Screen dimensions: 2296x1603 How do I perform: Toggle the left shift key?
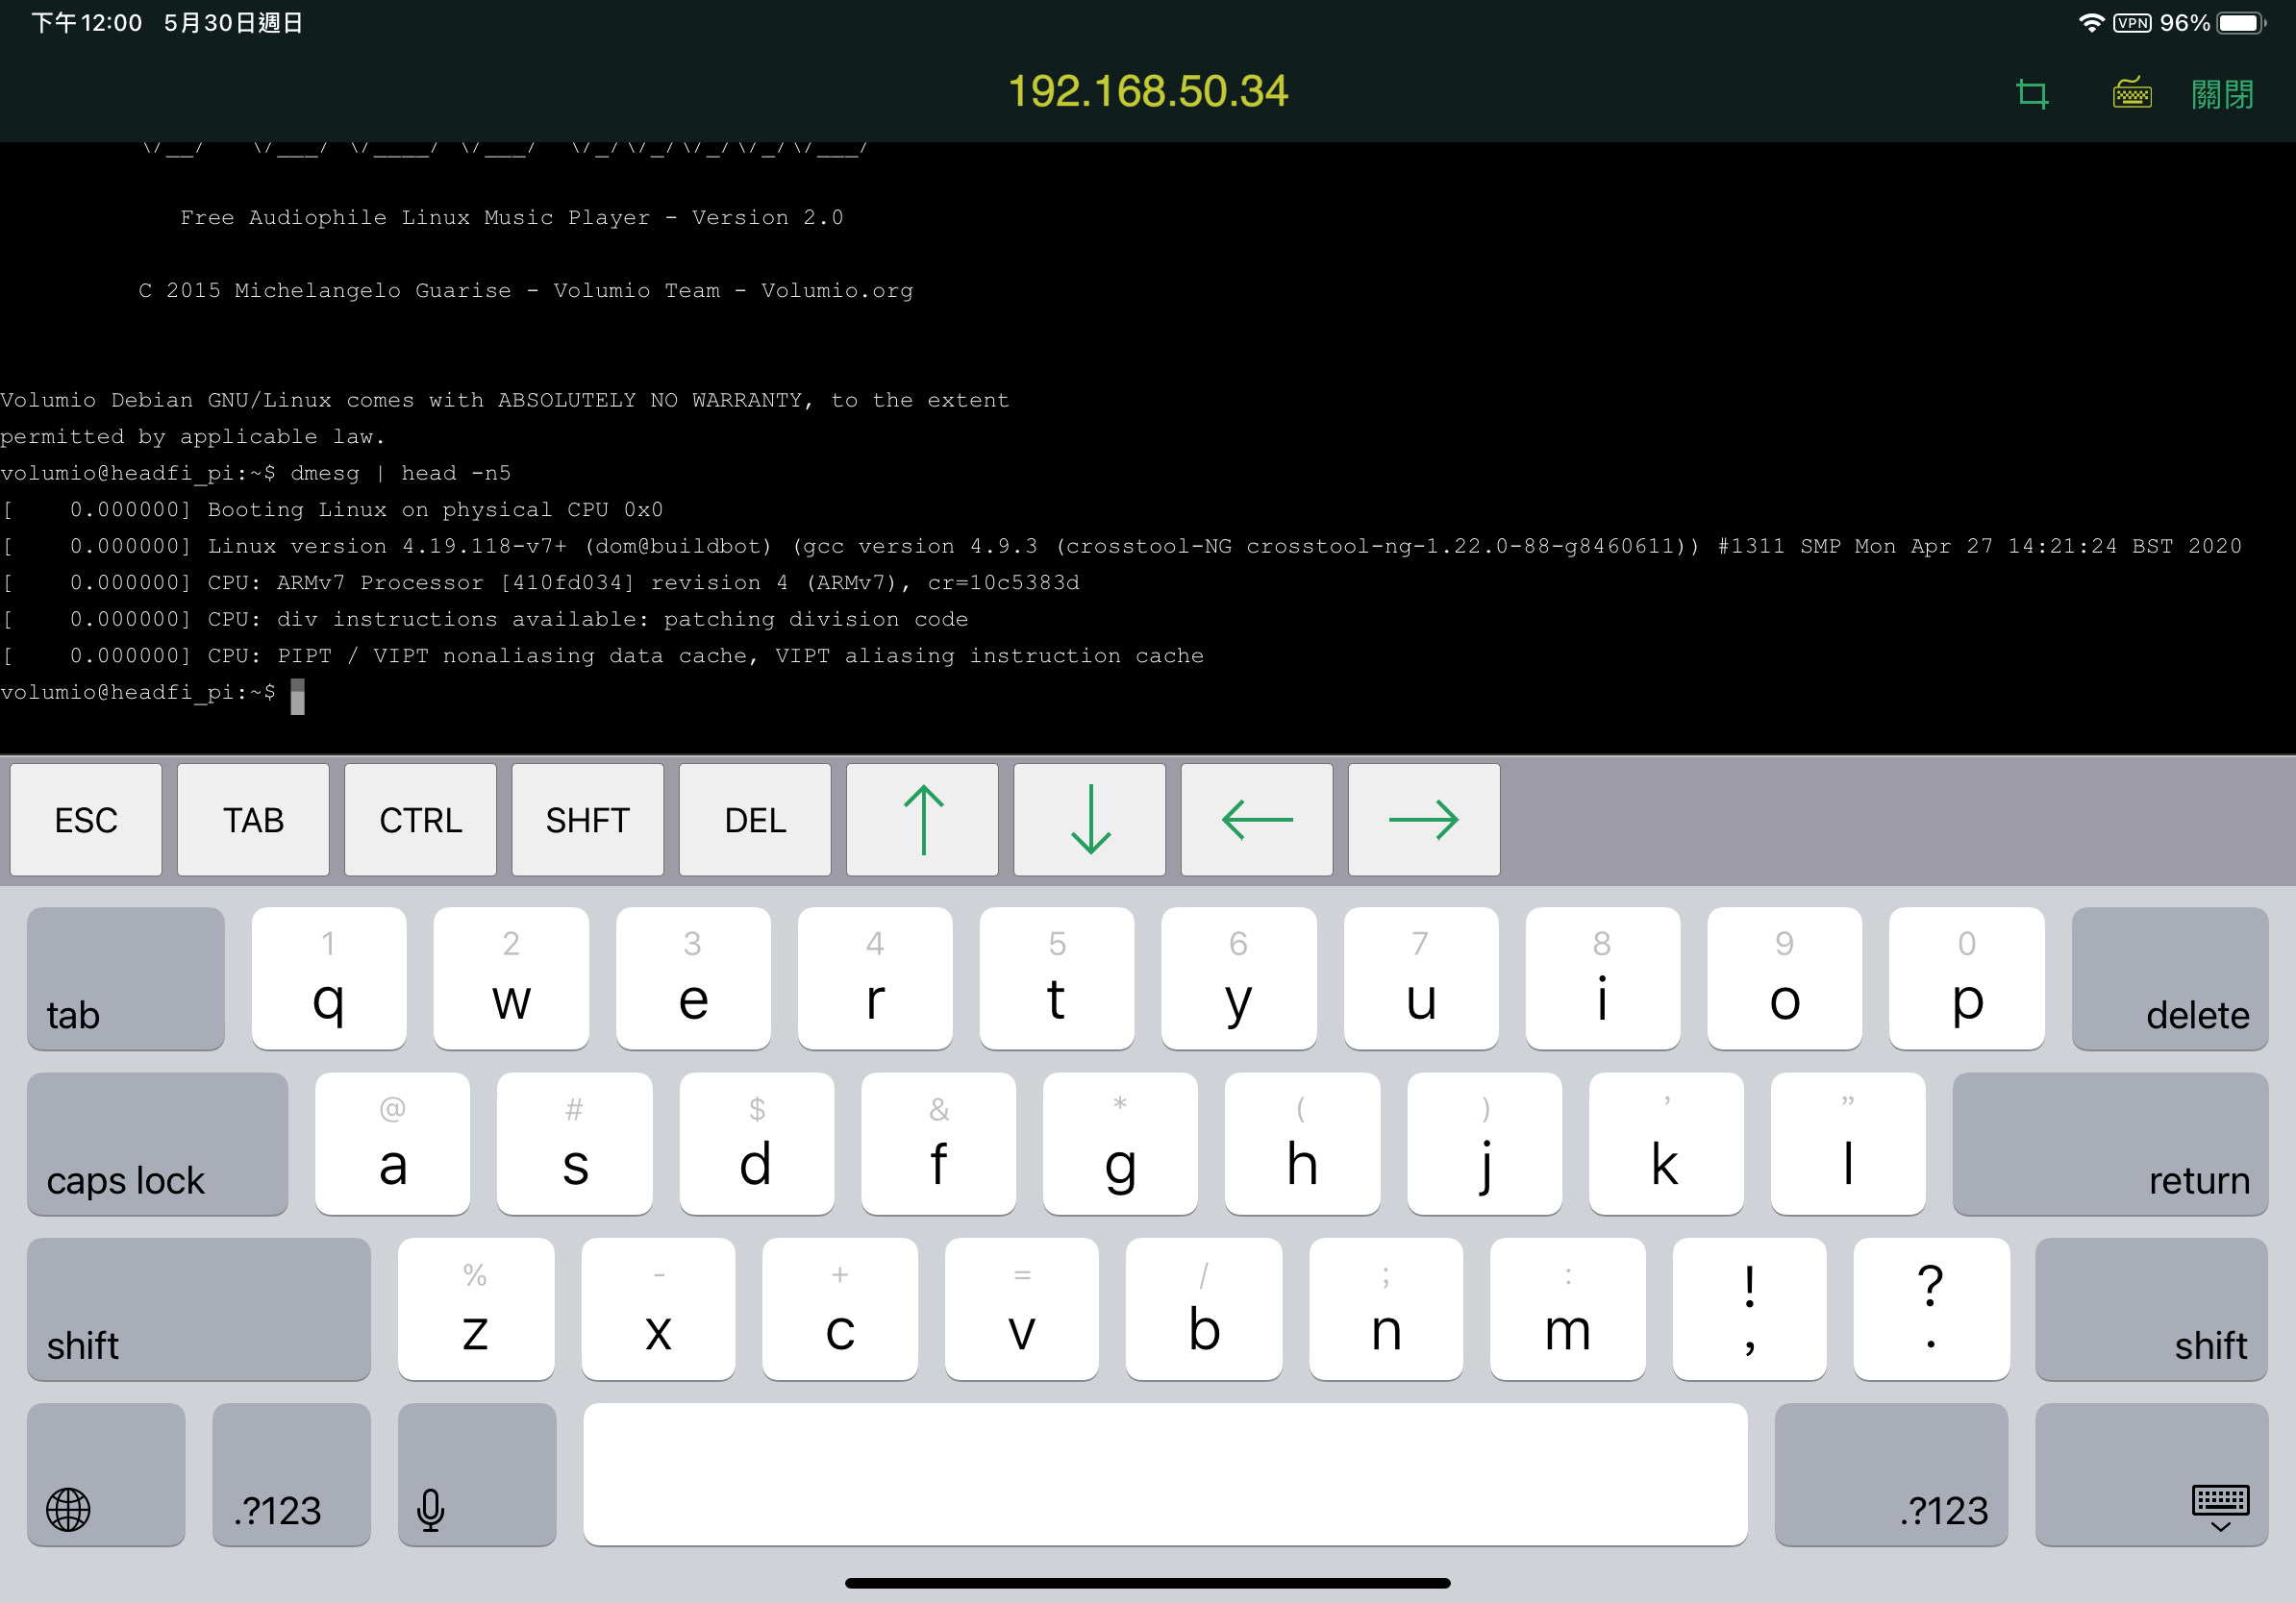(x=199, y=1308)
